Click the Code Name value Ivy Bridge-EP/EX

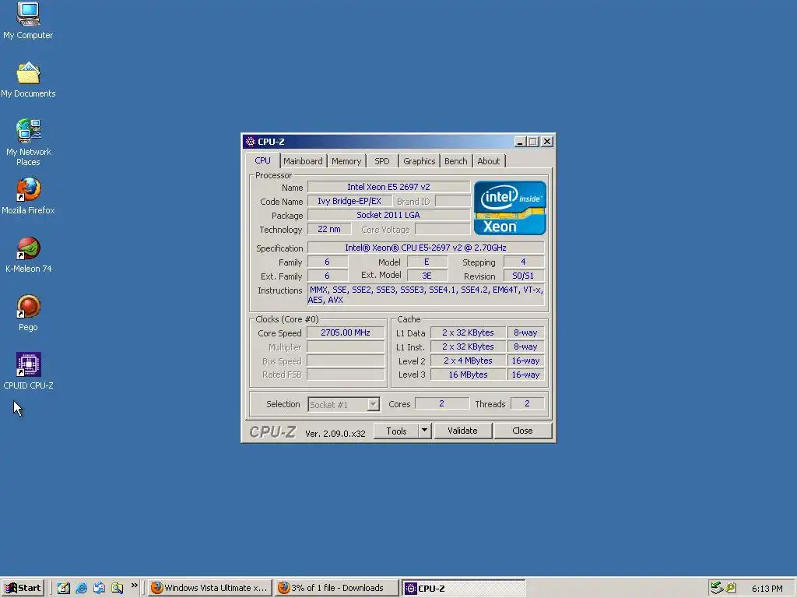click(x=349, y=202)
